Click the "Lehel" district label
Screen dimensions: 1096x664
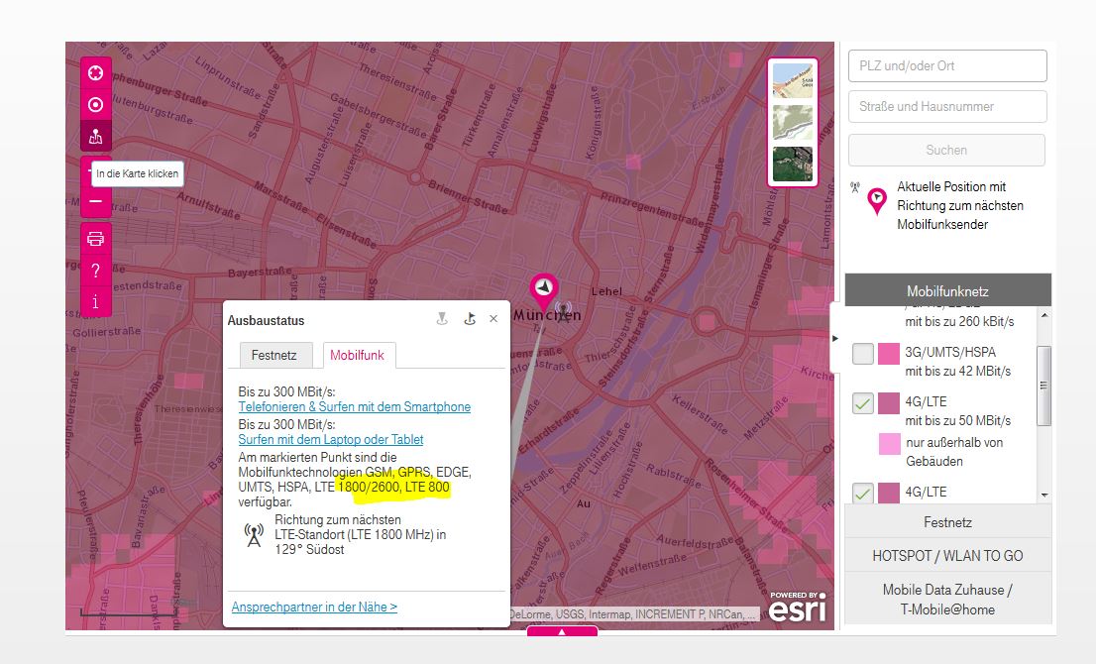point(606,291)
